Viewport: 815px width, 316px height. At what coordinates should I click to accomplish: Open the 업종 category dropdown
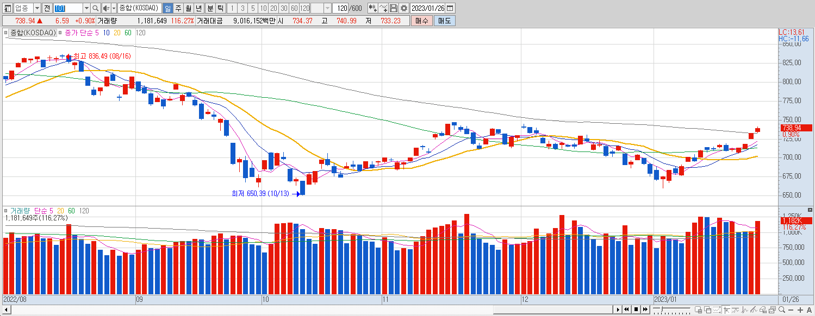point(37,8)
